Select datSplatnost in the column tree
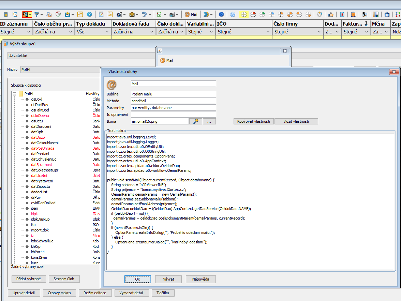 tap(41, 165)
